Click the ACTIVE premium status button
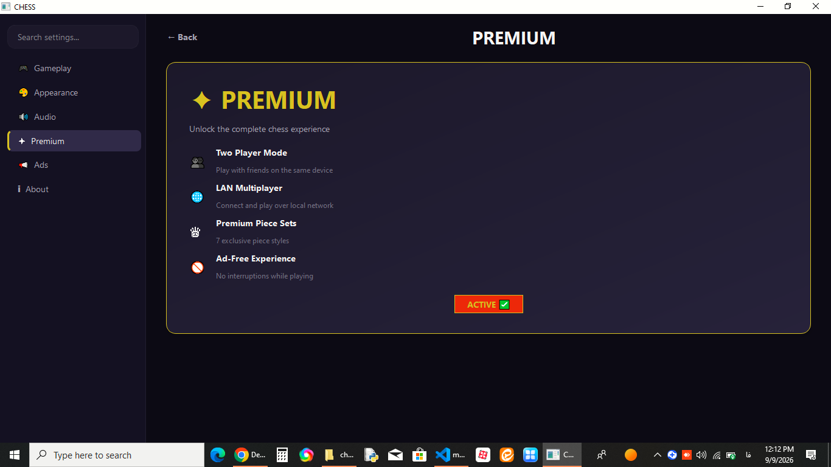Viewport: 831px width, 467px height. tap(489, 305)
